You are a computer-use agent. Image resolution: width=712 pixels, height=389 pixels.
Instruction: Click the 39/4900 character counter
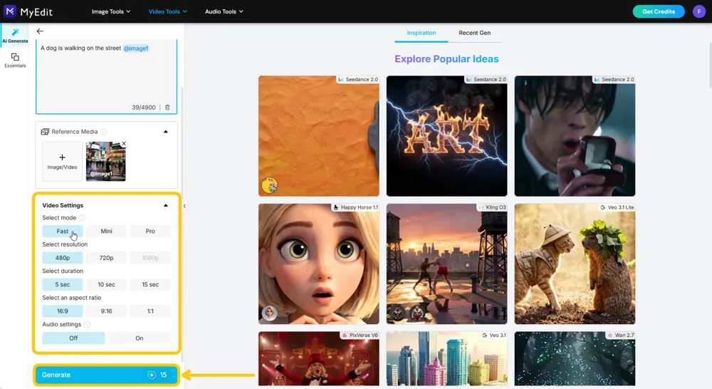pyautogui.click(x=144, y=108)
